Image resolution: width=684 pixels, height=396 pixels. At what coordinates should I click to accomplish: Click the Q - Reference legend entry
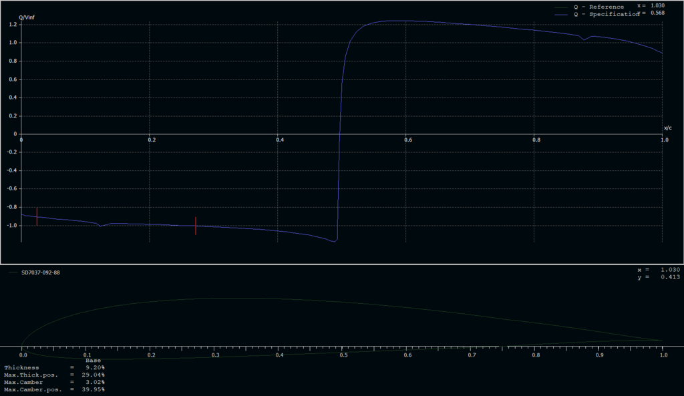[598, 7]
